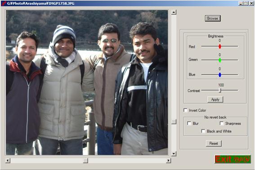Click the vertical scrollbar thumb
The width and height of the screenshot is (255, 170).
tap(174, 121)
